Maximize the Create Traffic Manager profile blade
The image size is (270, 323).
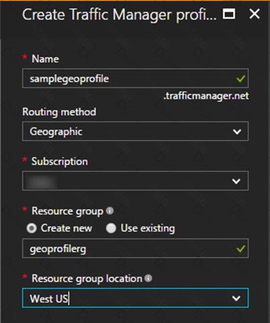(x=229, y=14)
